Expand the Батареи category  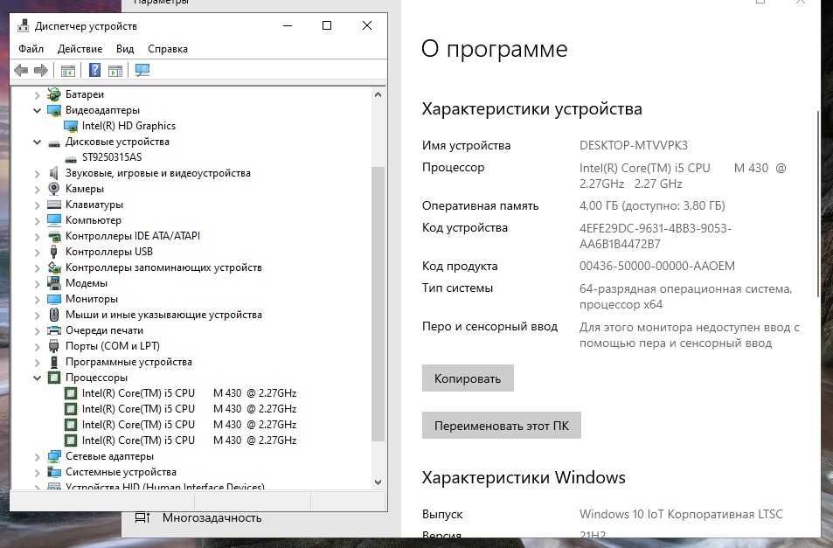pos(37,95)
